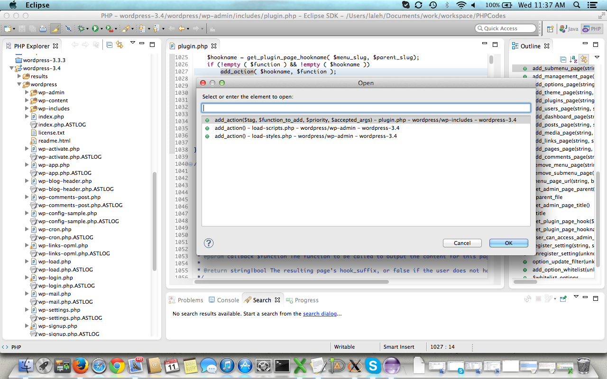Toggle Mark Occurrences highlighter icon
607x379 pixels.
[x=55, y=29]
